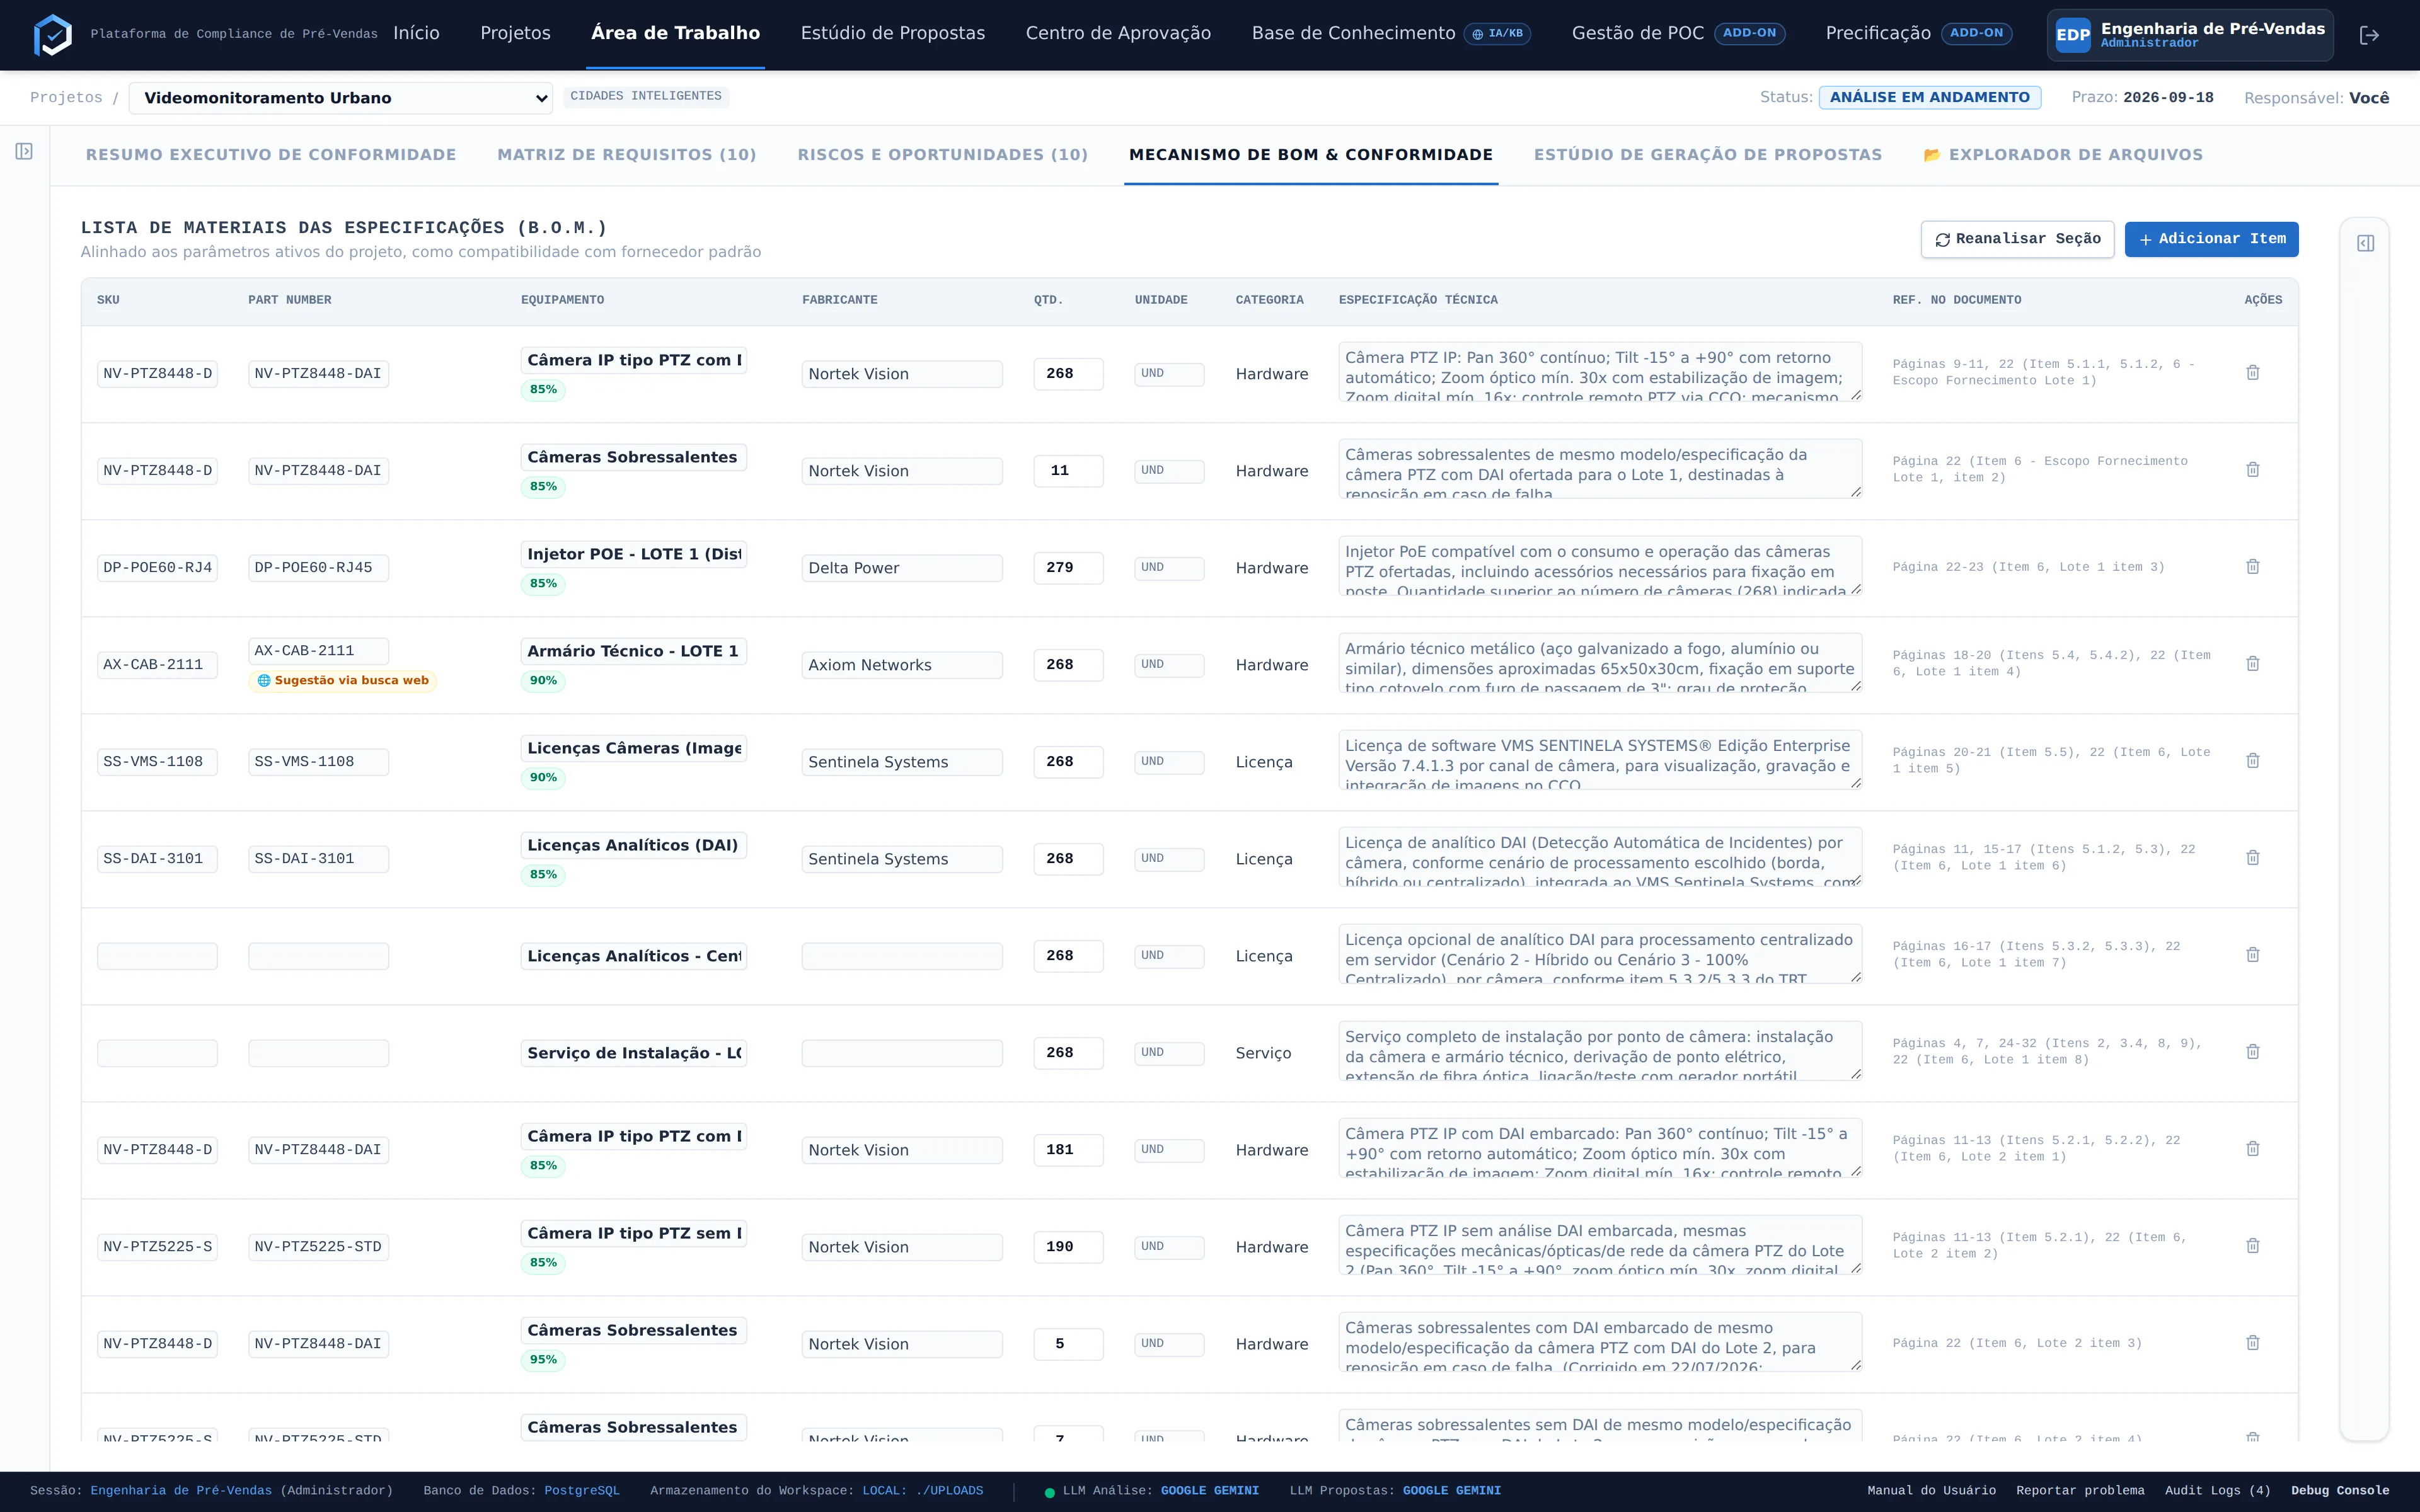Click the green LLM status dot
Screen dimensions: 2420x1512
(x=1049, y=1492)
